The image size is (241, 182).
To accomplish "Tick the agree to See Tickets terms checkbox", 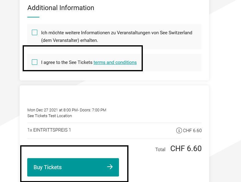I will tap(35, 62).
